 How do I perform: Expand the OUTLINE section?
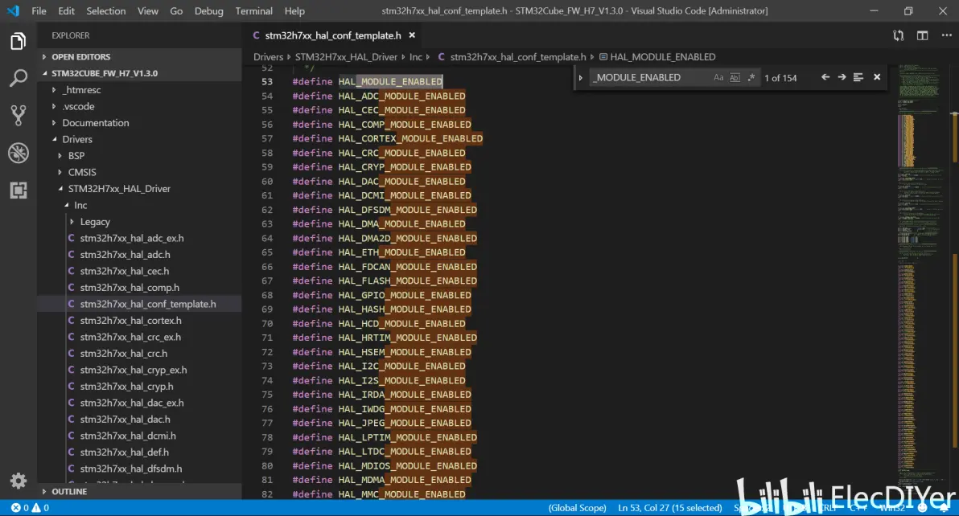[x=69, y=491]
